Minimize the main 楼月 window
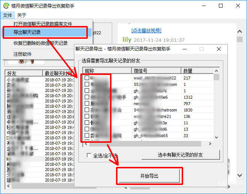247x194 pixels. 204,6
